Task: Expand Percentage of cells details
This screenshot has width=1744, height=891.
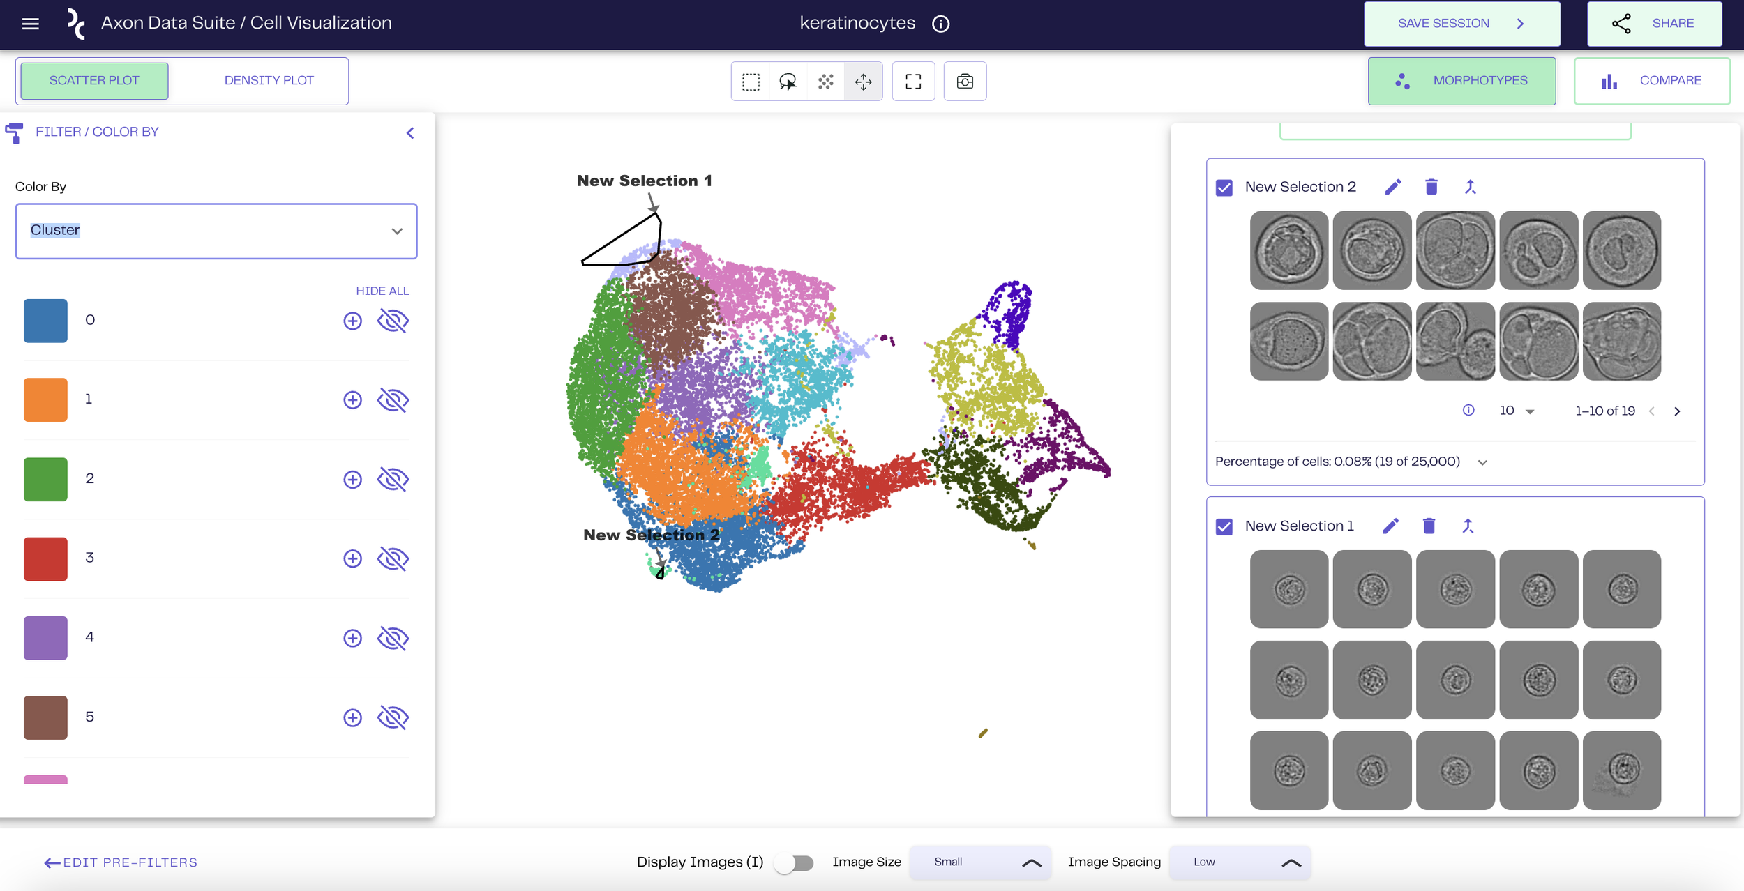Action: tap(1482, 462)
